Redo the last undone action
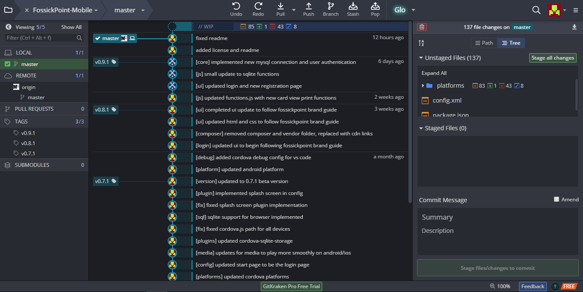 click(258, 10)
